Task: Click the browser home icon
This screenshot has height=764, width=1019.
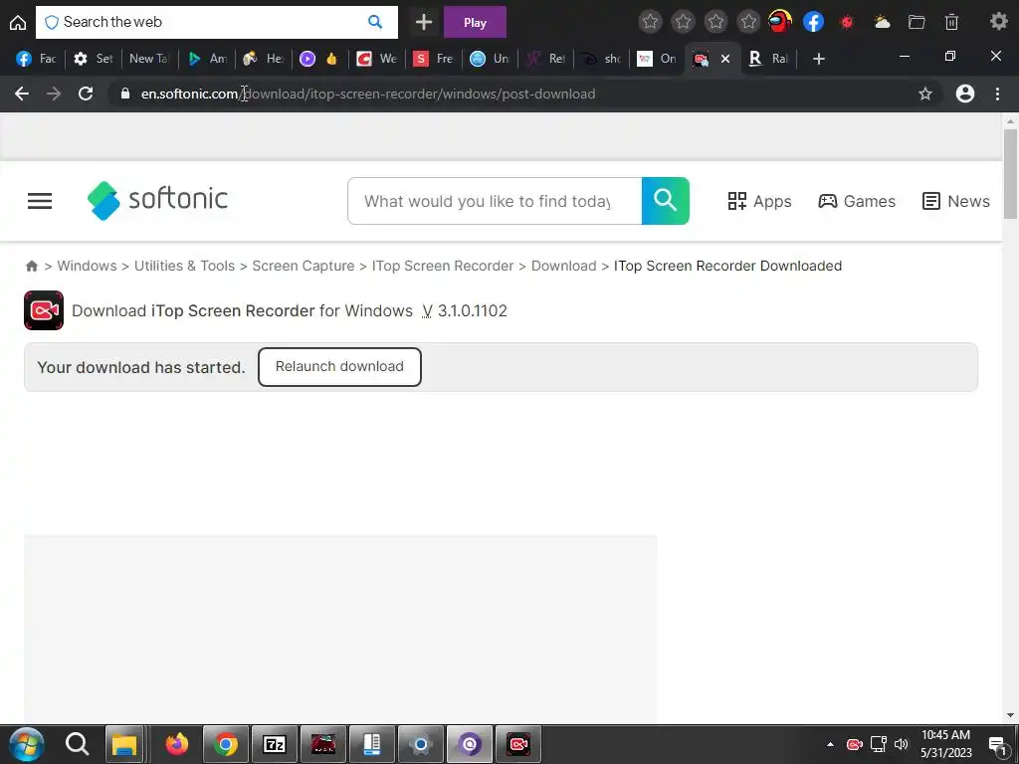Action: click(x=18, y=22)
